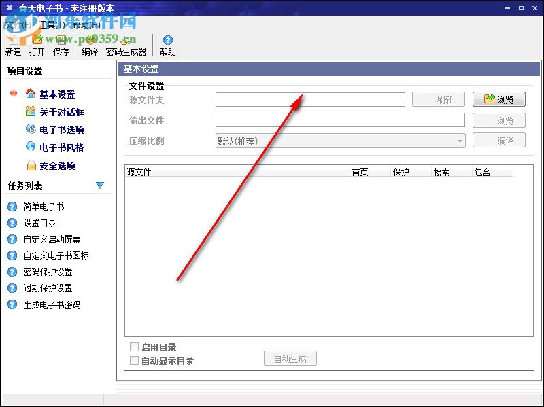Open the 文件(F) menu
Viewport: 544px width, 407px height.
pos(18,25)
